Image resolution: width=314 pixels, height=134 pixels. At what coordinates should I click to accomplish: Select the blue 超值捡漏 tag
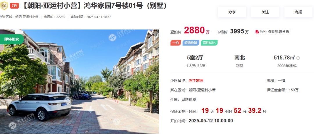point(191,43)
